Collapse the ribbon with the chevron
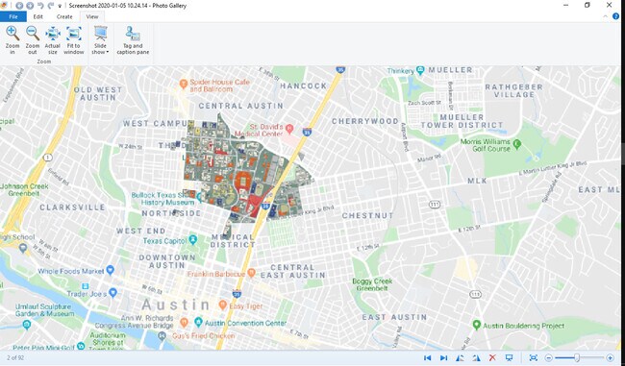This screenshot has width=625, height=366. [x=606, y=16]
